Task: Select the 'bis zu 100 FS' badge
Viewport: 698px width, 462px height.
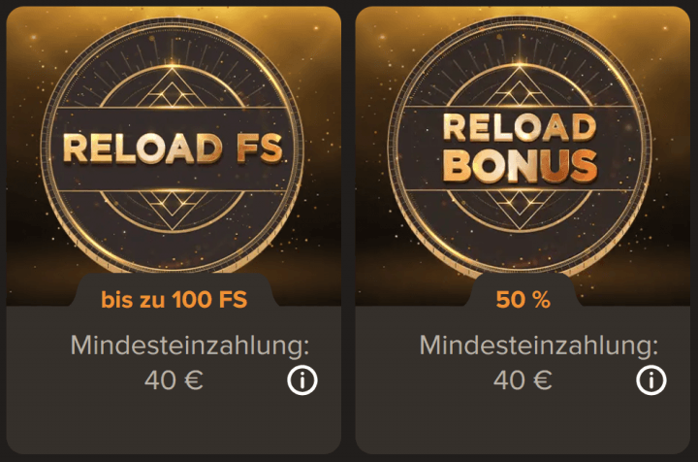Action: point(174,300)
